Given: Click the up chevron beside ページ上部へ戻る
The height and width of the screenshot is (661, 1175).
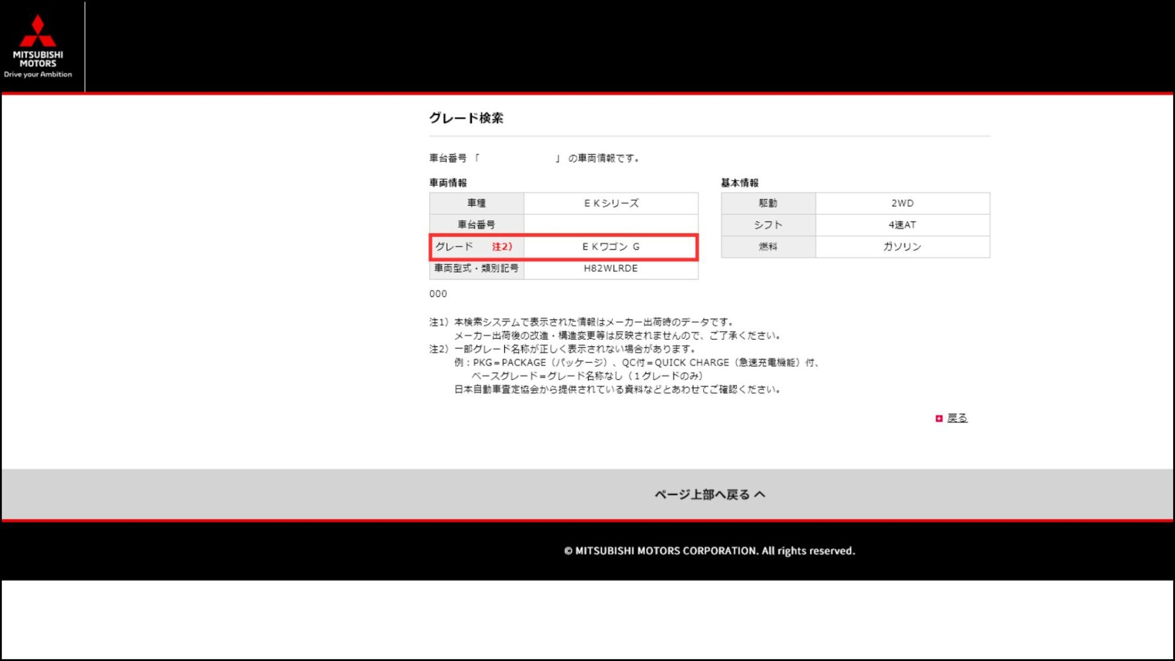Looking at the screenshot, I should pyautogui.click(x=760, y=494).
